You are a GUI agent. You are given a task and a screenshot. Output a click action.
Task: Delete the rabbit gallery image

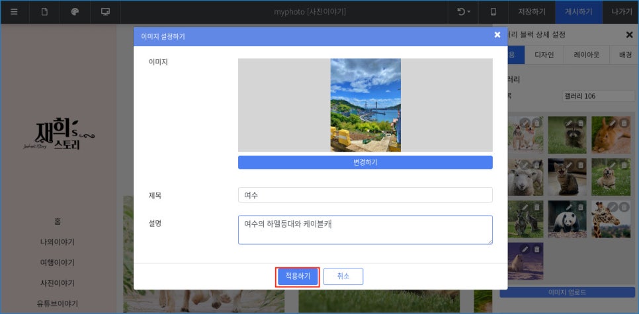coord(624,122)
